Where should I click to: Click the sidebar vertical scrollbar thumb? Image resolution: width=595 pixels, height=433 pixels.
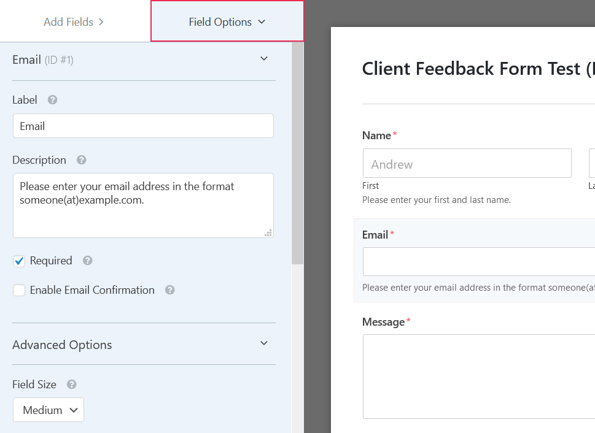click(x=297, y=153)
